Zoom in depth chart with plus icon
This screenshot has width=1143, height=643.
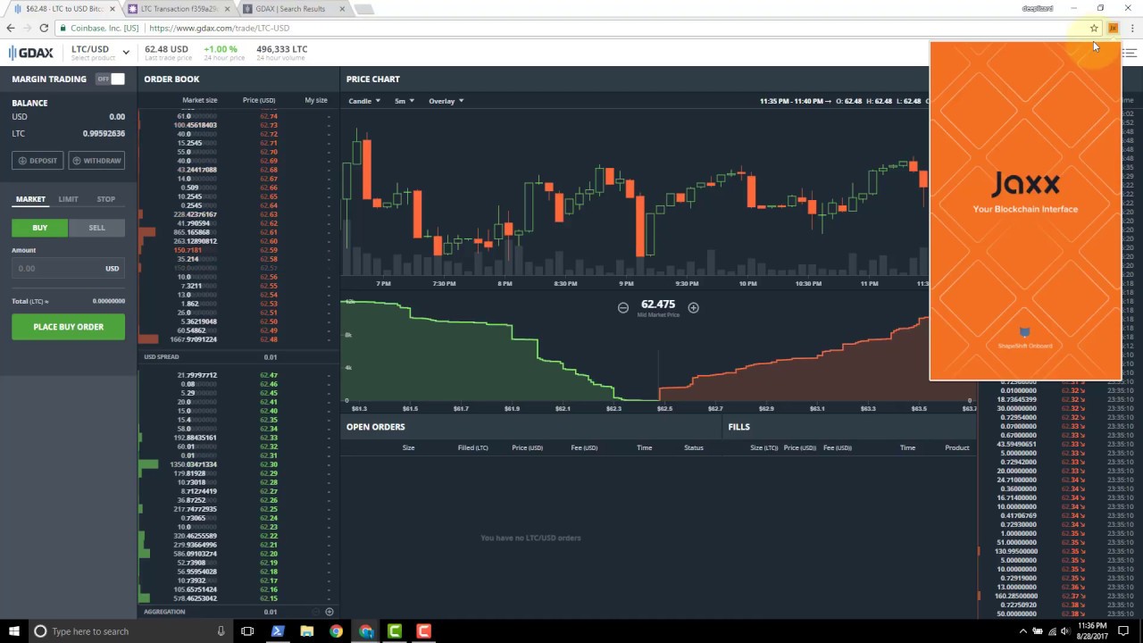pos(693,307)
